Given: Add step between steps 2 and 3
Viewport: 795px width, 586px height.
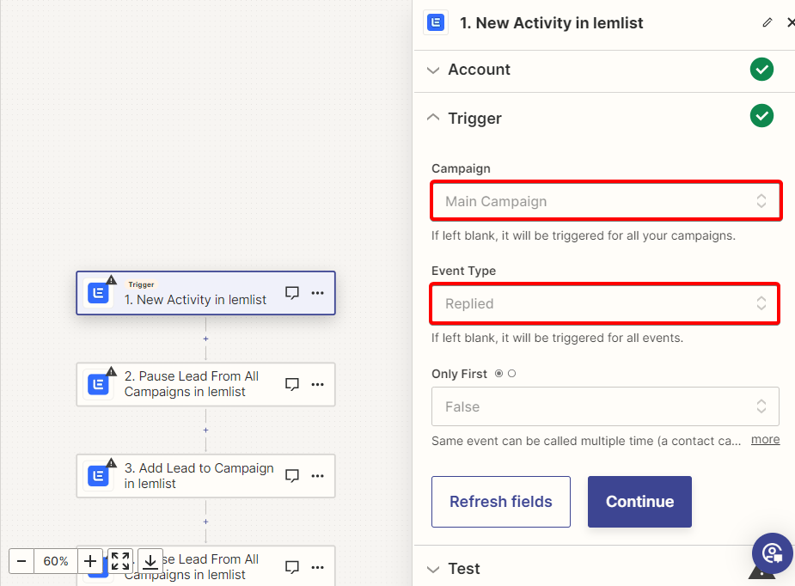Looking at the screenshot, I should [206, 430].
